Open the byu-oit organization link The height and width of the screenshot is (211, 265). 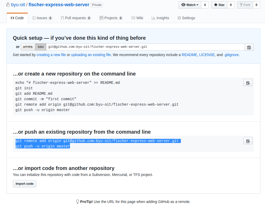coord(18,5)
